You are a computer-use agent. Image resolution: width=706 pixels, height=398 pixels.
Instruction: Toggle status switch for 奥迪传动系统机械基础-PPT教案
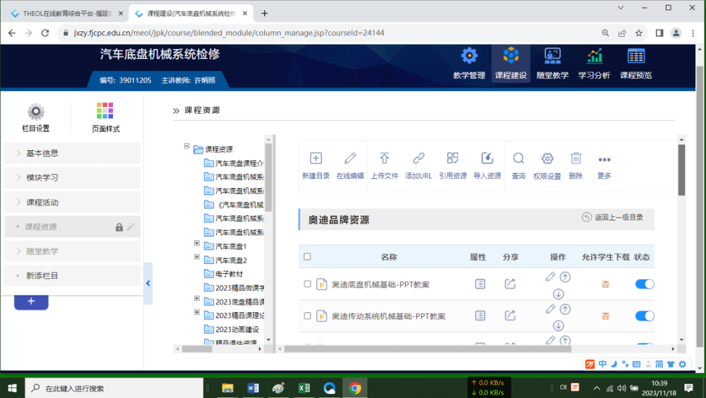[x=645, y=316]
